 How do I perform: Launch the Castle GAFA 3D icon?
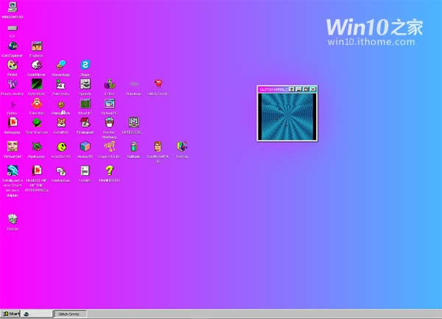(158, 146)
